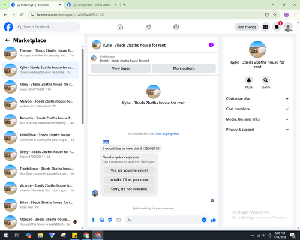300x240 pixels.
Task: Attach a file with the photo icon
Action: coord(102,220)
